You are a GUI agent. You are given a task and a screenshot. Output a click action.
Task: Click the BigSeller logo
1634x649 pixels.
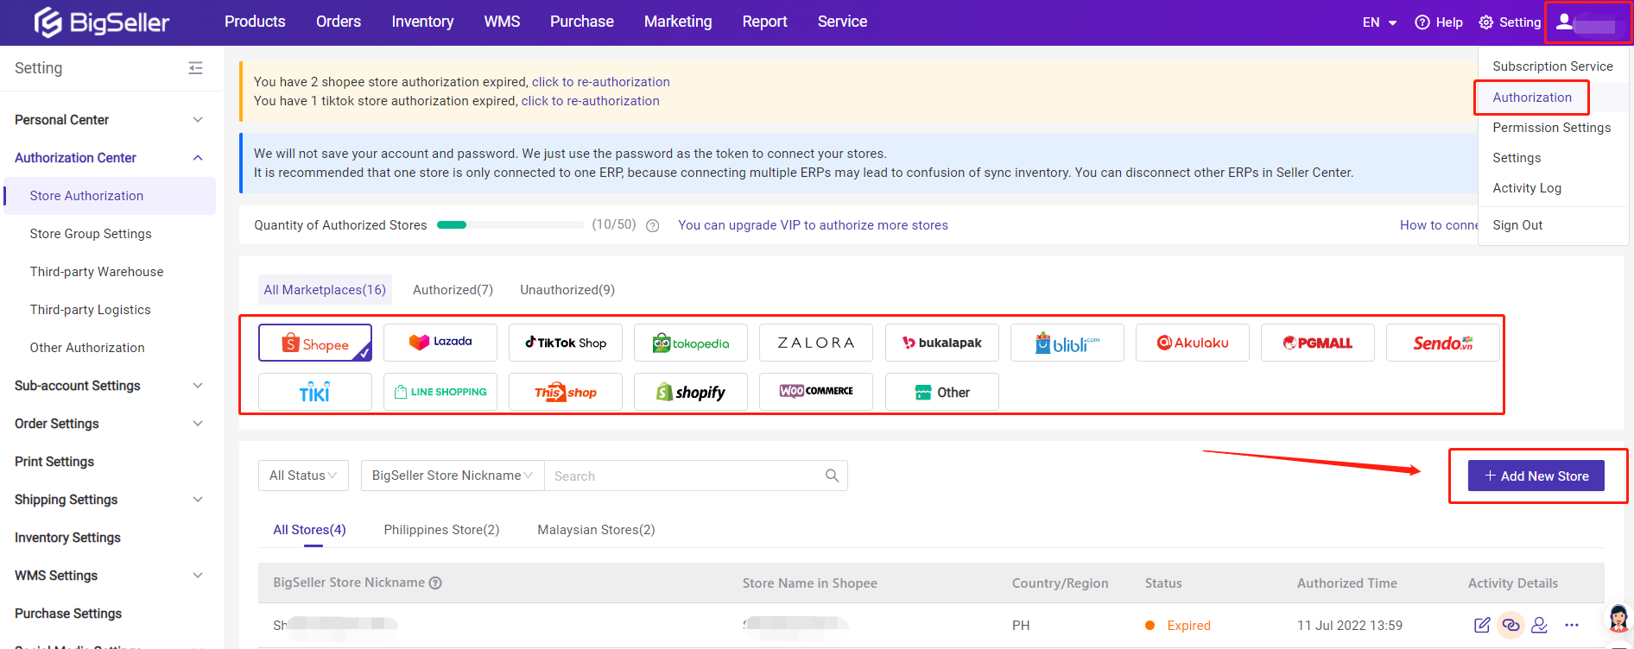tap(102, 22)
